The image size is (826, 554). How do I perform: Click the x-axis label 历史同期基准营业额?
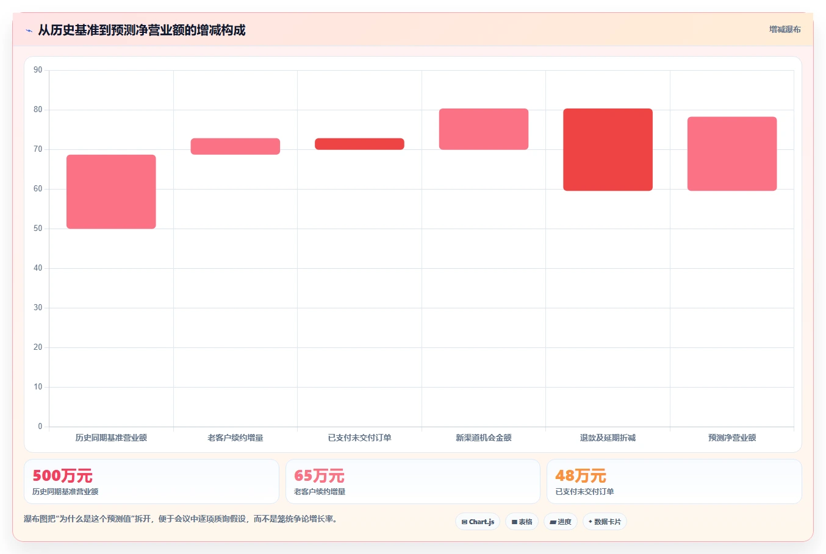[111, 438]
